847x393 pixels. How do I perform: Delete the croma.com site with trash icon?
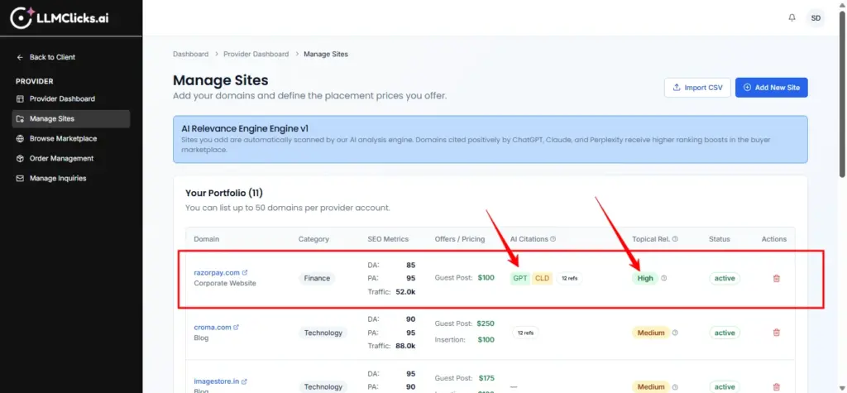(x=776, y=333)
